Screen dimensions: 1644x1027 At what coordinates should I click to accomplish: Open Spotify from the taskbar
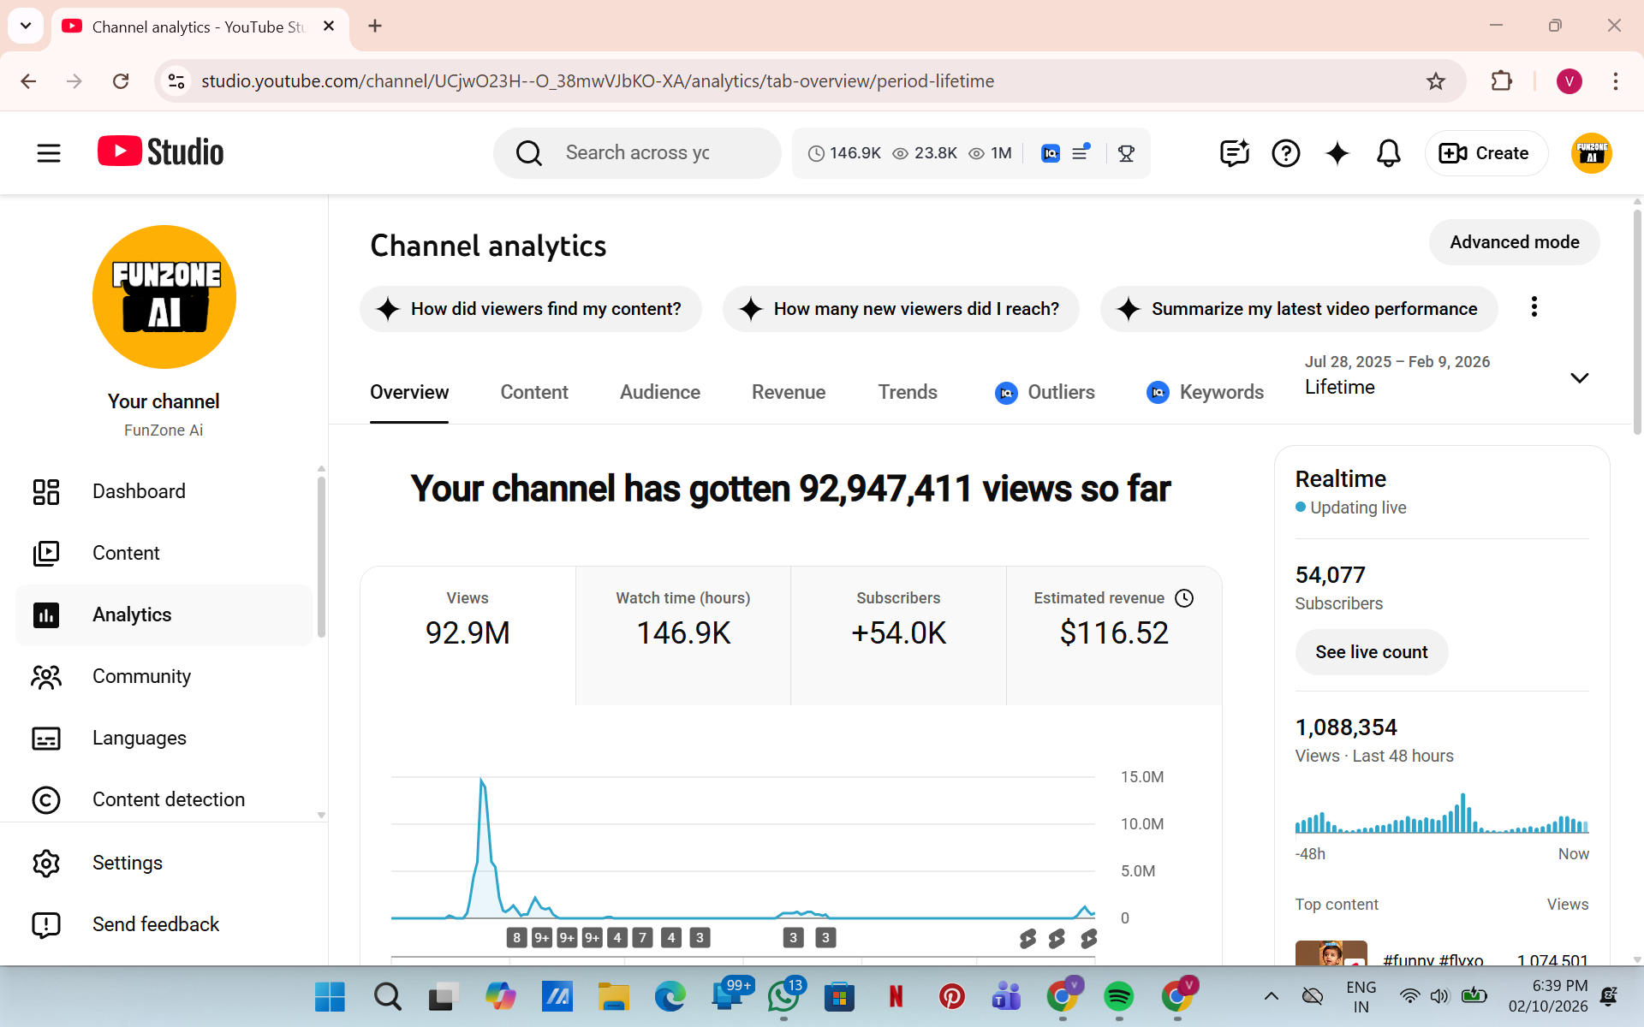[x=1118, y=996]
